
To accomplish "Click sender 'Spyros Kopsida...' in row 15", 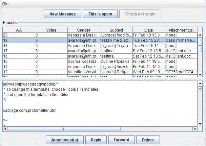I will pyautogui.click(x=84, y=61).
